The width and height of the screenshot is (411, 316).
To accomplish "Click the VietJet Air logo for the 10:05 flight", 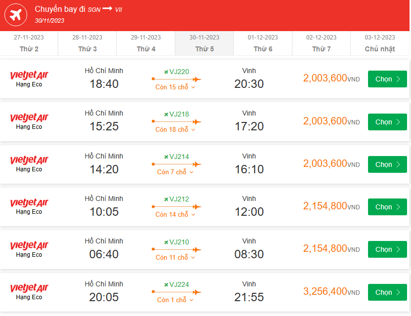I will (29, 203).
